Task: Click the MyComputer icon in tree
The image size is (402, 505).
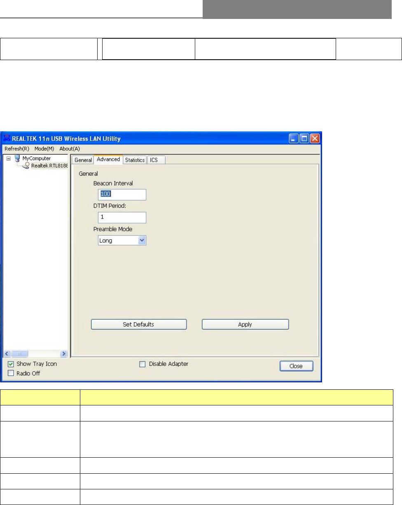Action: [x=17, y=159]
